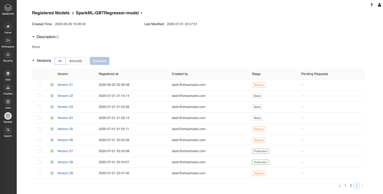The height and width of the screenshot is (194, 383).
Task: Click the Production tag for Version 28
Action: (x=261, y=162)
